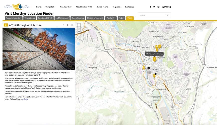Open the Facebook page
The image size is (217, 125).
[150, 7]
